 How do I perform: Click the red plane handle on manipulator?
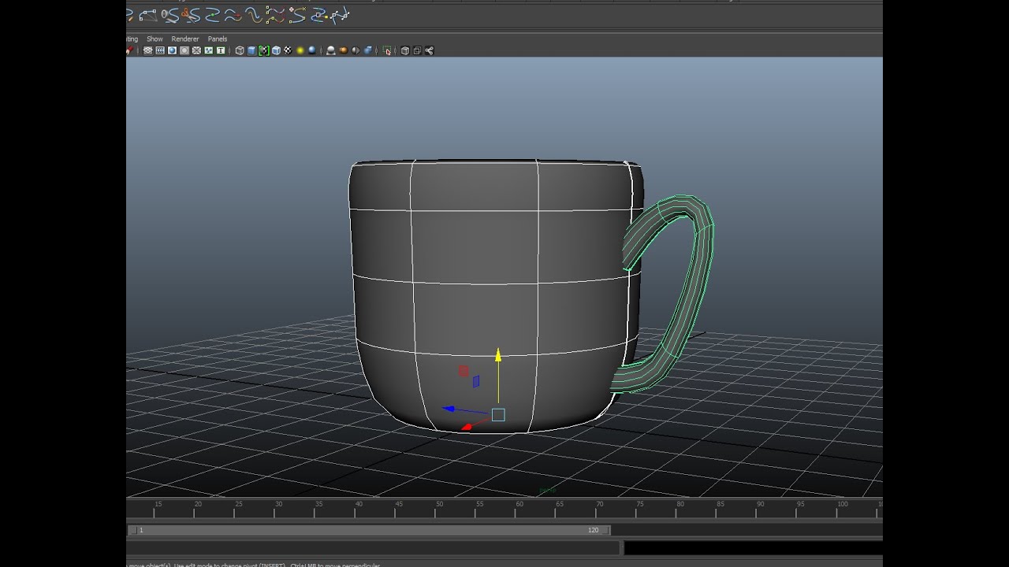coord(464,370)
